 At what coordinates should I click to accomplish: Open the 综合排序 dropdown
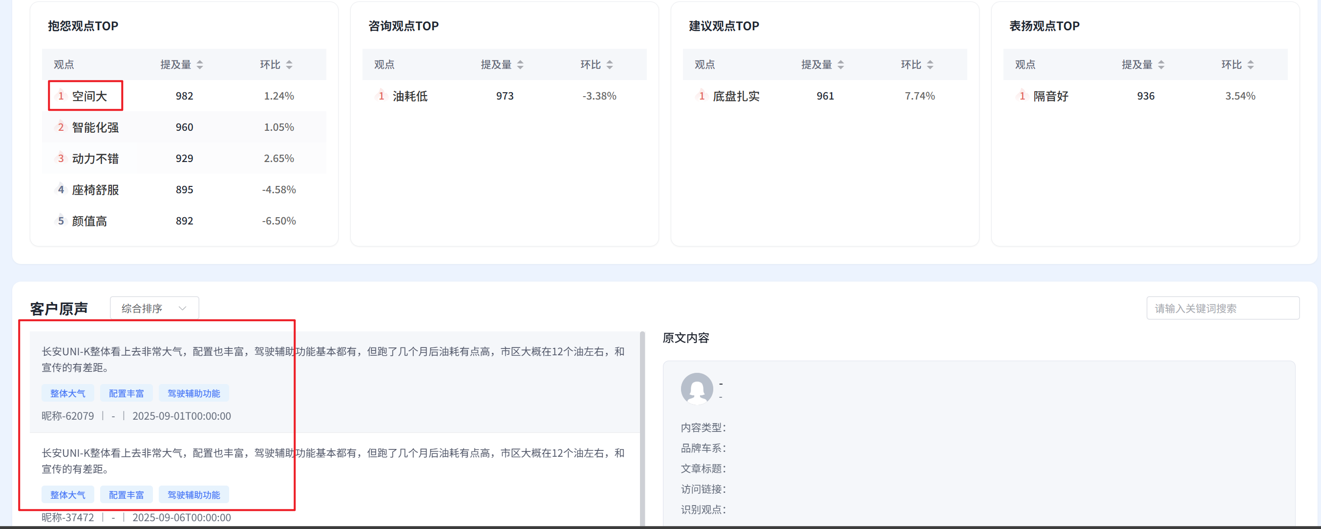click(154, 308)
